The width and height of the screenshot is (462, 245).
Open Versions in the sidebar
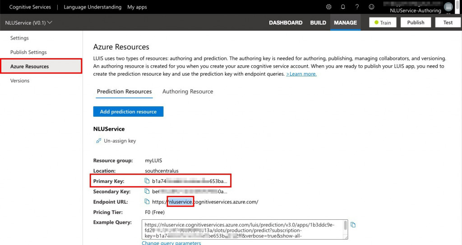point(20,81)
